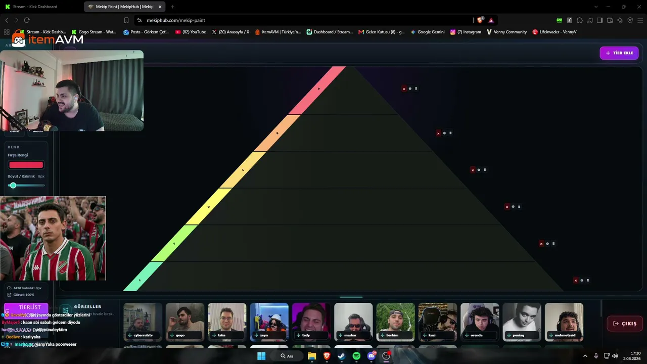Open the Venny Community bookmark
647x364 pixels.
click(x=506, y=32)
